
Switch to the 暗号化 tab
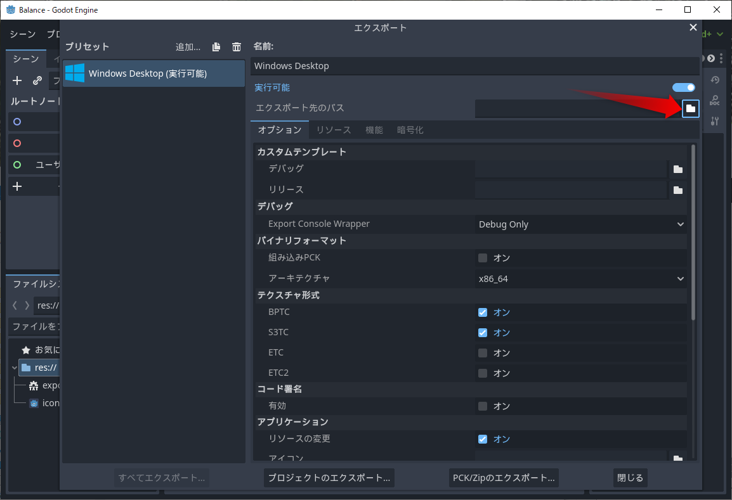point(410,130)
